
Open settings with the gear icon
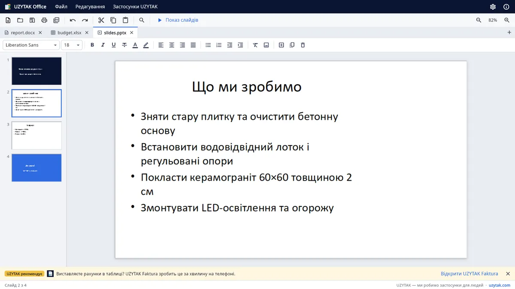click(493, 7)
